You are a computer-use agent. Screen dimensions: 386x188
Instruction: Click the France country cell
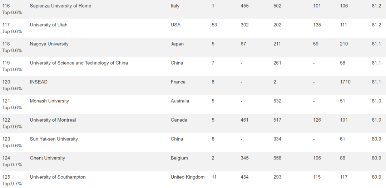click(178, 82)
